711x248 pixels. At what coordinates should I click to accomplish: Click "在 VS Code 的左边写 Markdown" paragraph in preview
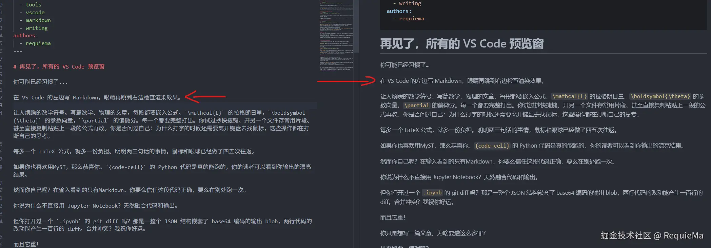(x=463, y=81)
